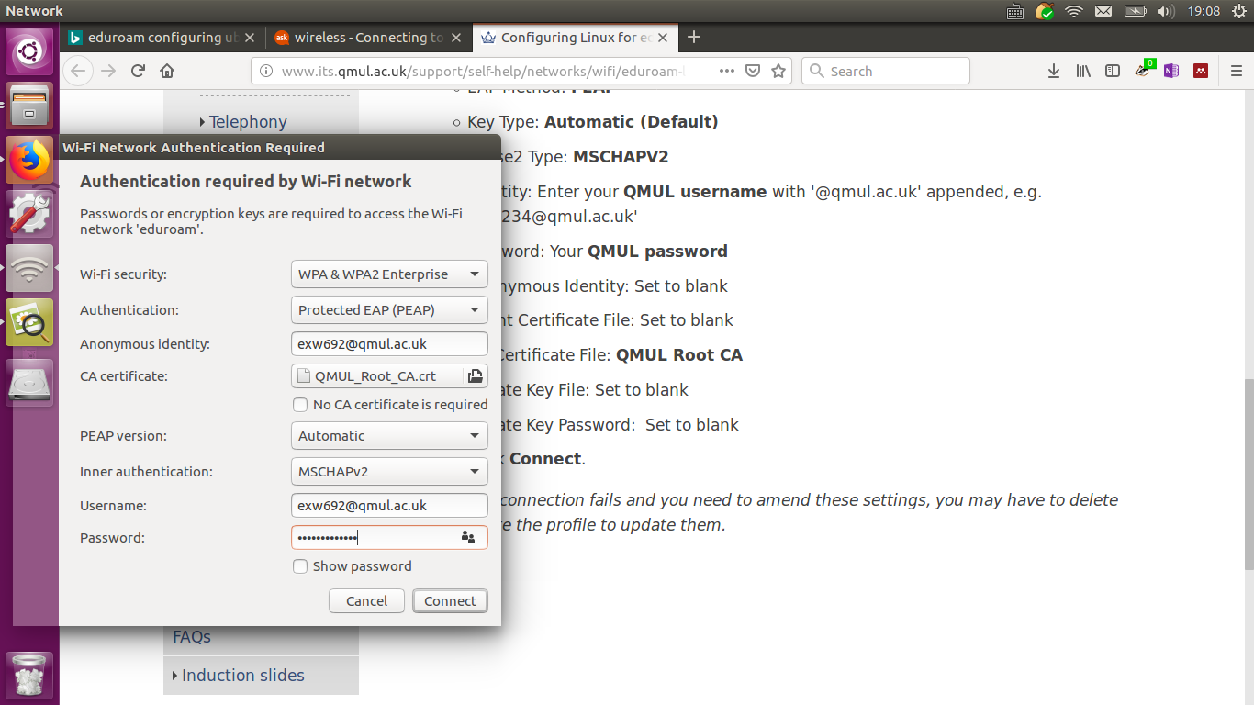Toggle the Pocket saving checkbox icon
This screenshot has height=705, width=1254.
[x=753, y=71]
